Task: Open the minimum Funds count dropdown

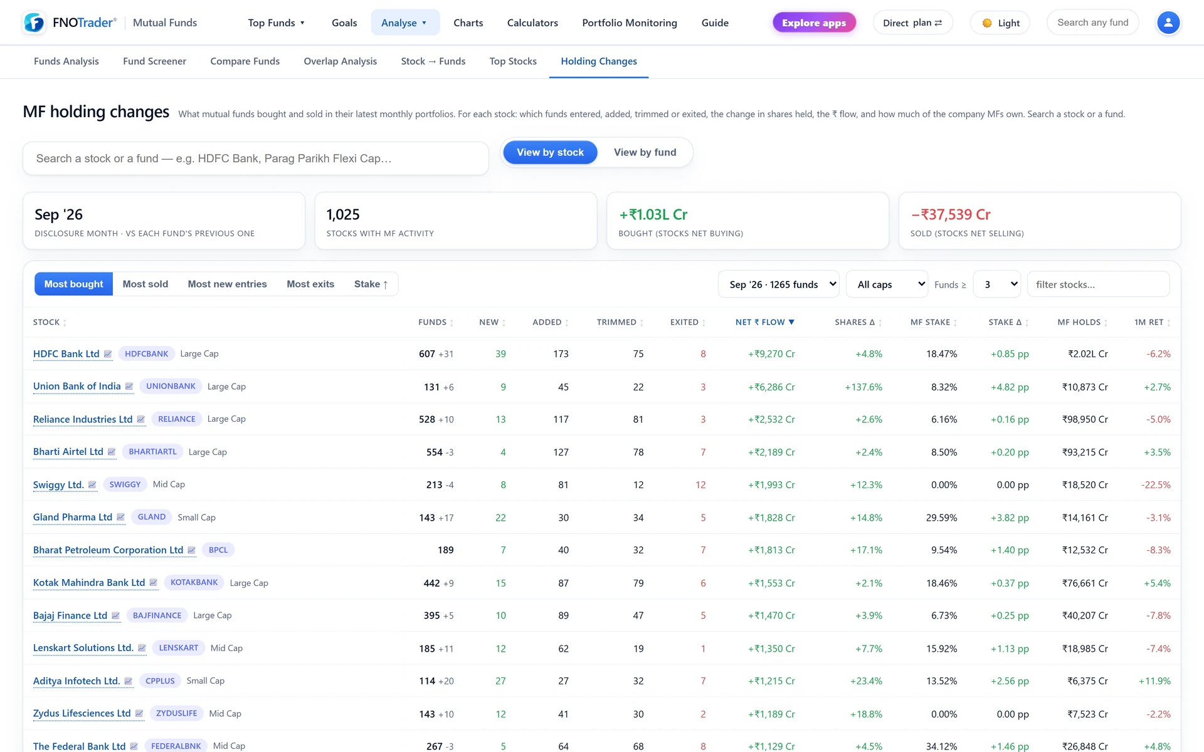Action: (x=997, y=284)
